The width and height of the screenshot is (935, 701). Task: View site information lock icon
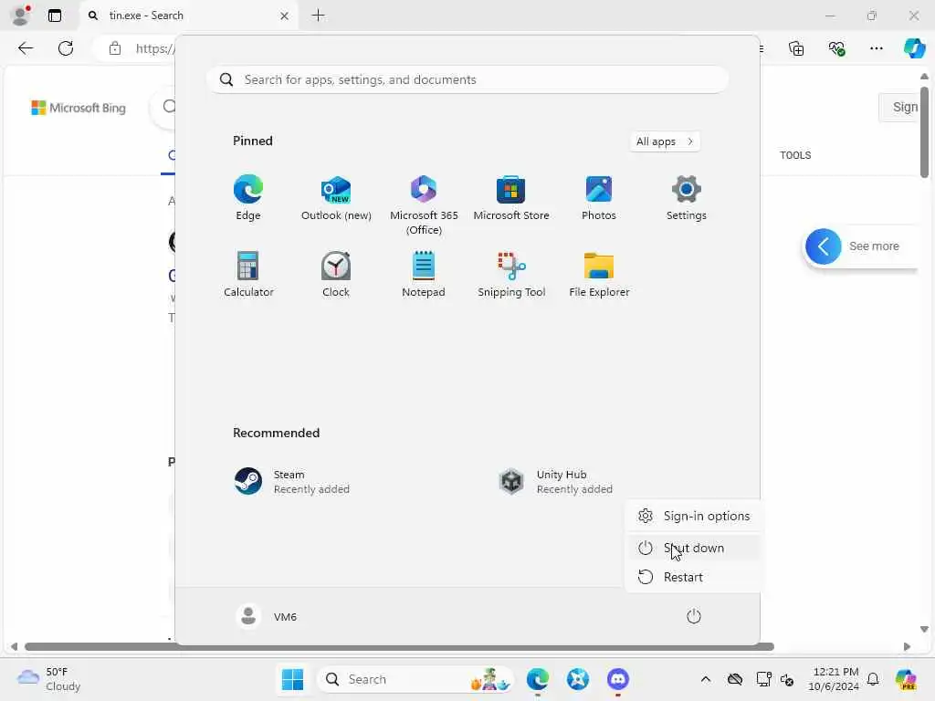(x=114, y=48)
